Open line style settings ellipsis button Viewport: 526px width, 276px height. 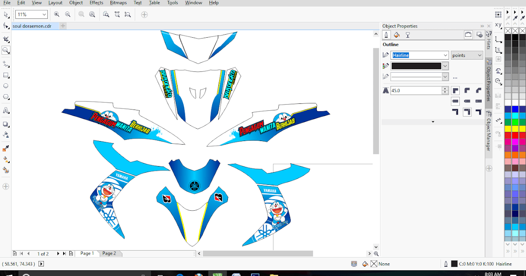click(x=455, y=77)
